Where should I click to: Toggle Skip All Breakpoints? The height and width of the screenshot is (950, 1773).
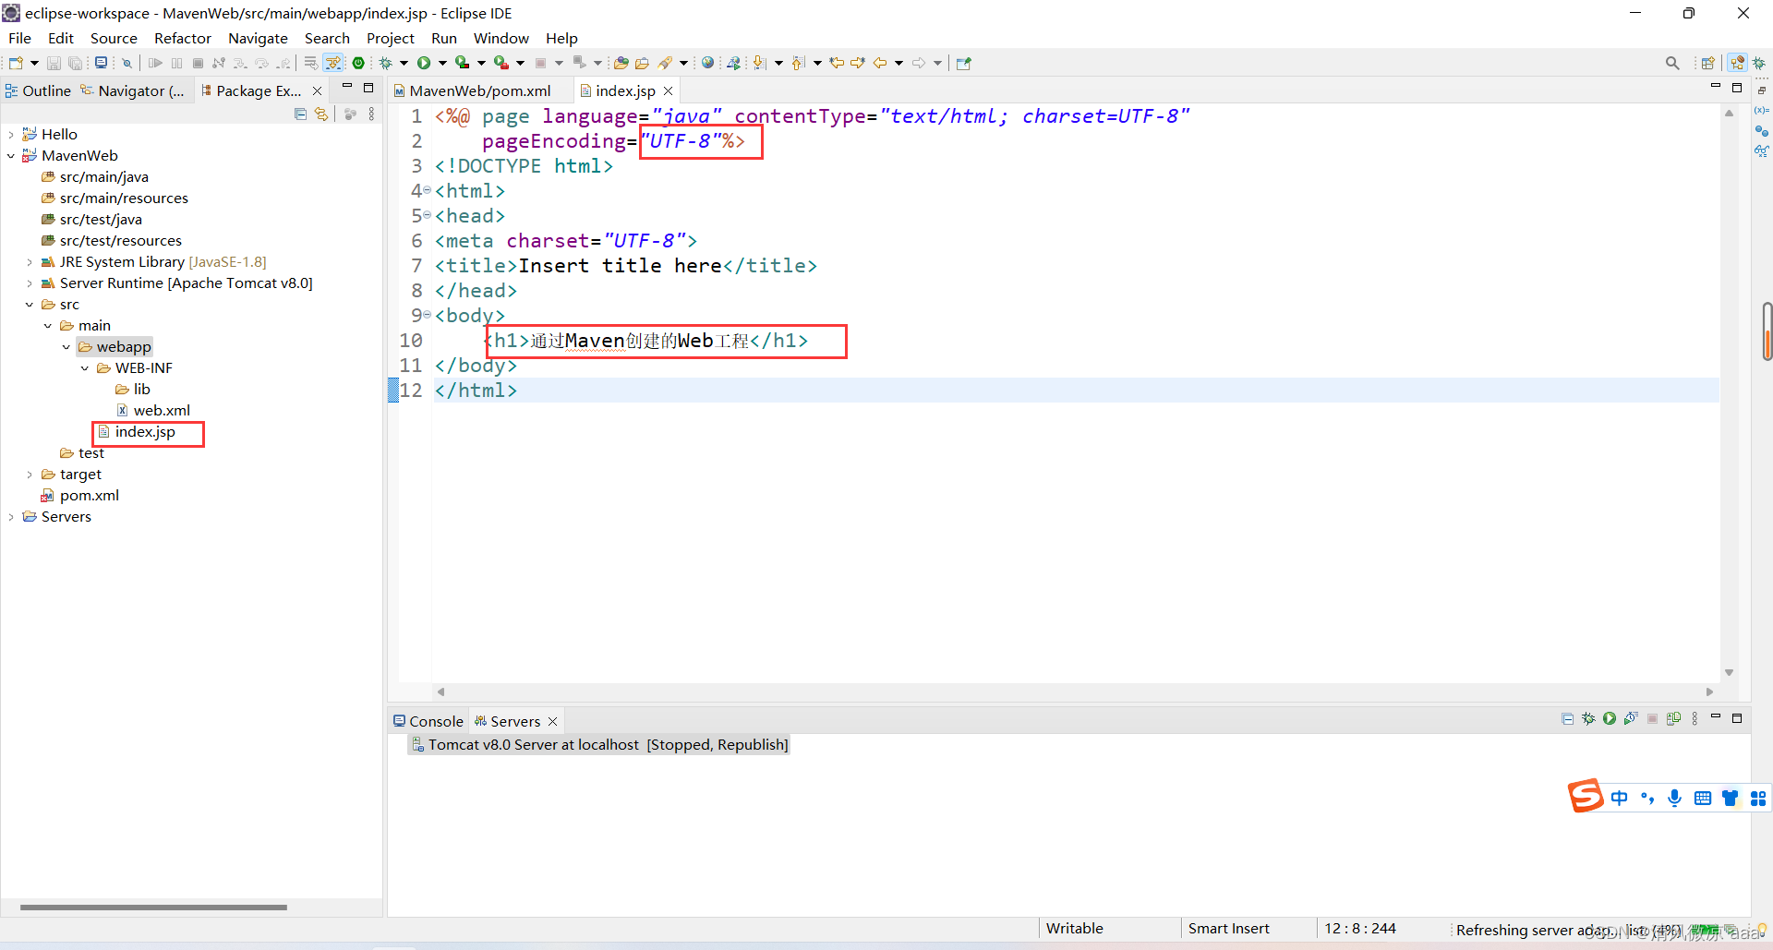click(127, 63)
